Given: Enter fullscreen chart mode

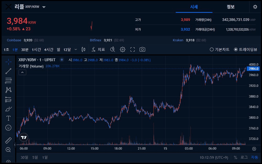Looking at the screenshot, I should (133, 49).
